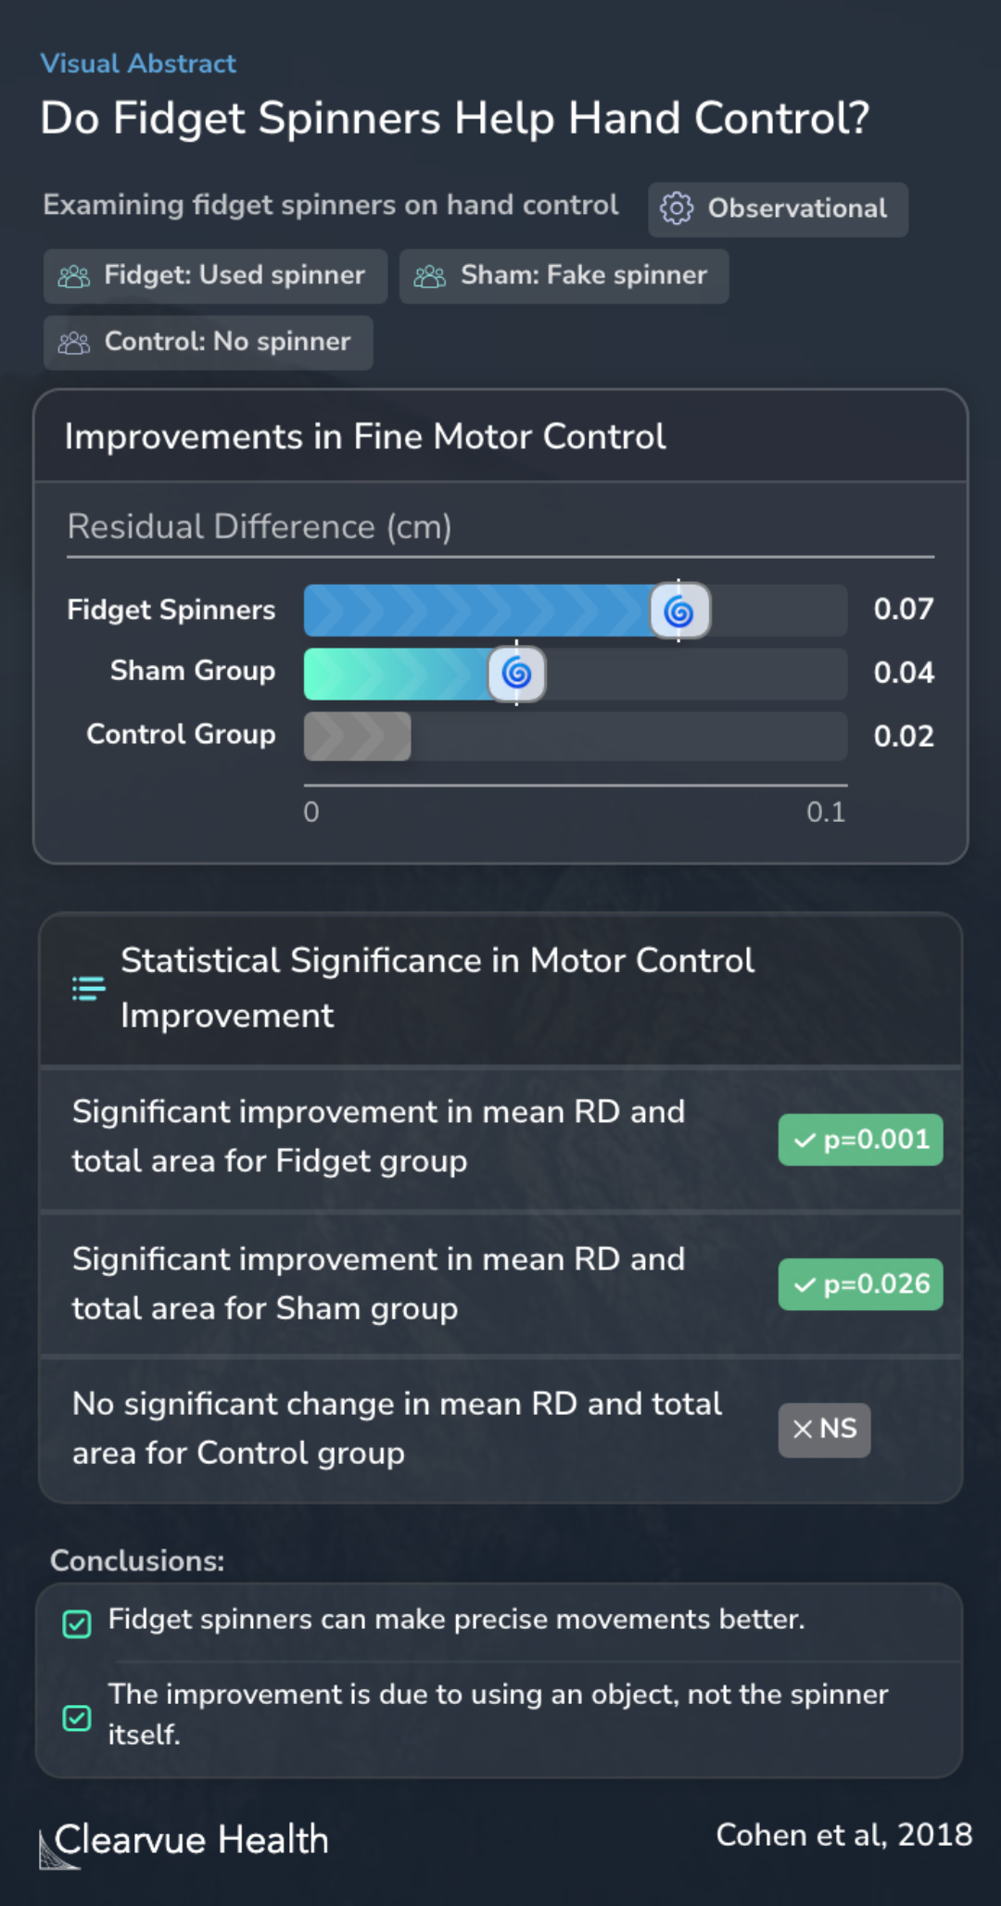Screen dimensions: 1001x1906
Task: Click the people icon in Sham tag
Action: (x=430, y=276)
